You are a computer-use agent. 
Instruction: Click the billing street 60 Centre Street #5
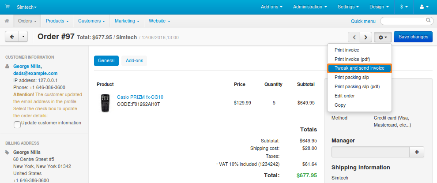tap(34, 159)
